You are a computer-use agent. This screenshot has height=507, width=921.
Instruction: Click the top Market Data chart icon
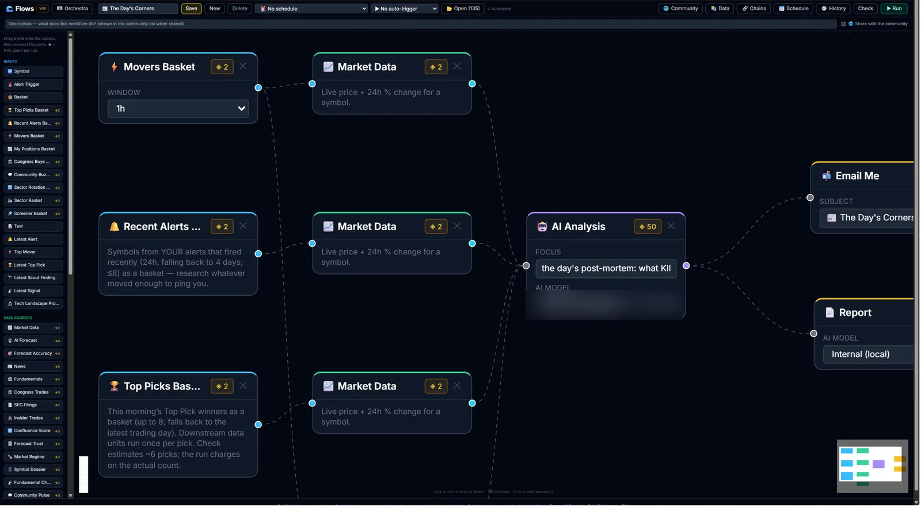tap(328, 67)
